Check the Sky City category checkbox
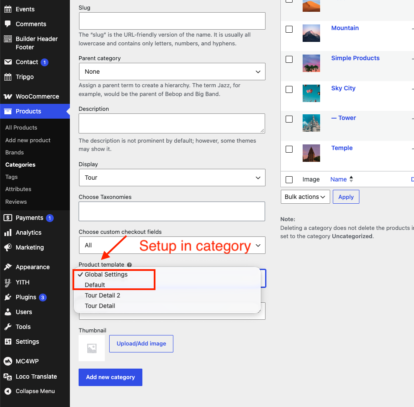The height and width of the screenshot is (407, 414). pos(289,89)
